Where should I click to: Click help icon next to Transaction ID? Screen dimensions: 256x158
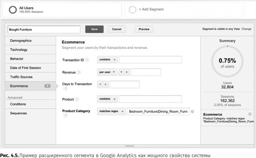tap(87, 60)
